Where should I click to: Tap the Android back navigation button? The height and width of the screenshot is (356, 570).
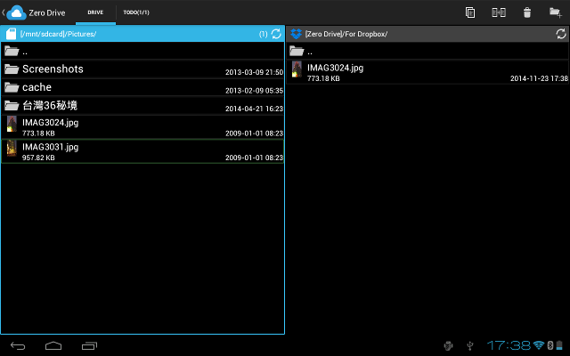point(18,346)
